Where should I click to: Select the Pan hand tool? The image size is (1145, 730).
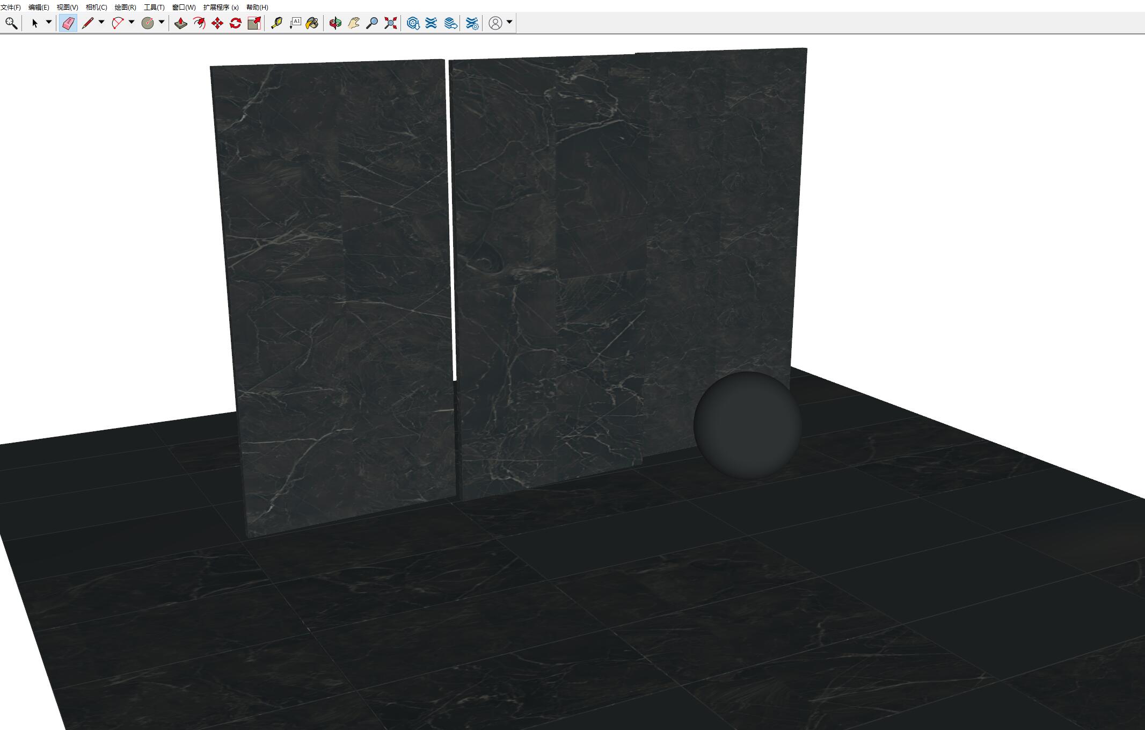pos(354,23)
